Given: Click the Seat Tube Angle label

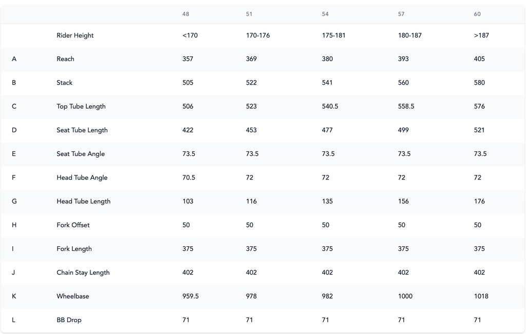Looking at the screenshot, I should tap(81, 154).
